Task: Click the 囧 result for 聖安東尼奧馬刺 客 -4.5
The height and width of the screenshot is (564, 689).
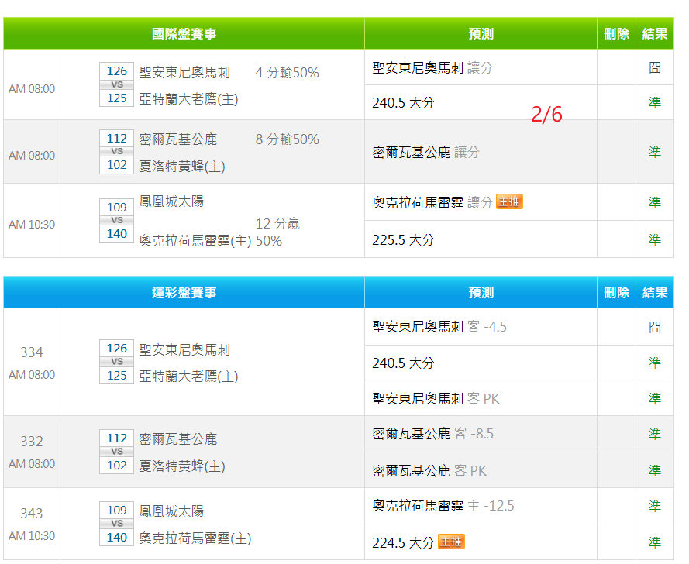Action: pyautogui.click(x=655, y=327)
